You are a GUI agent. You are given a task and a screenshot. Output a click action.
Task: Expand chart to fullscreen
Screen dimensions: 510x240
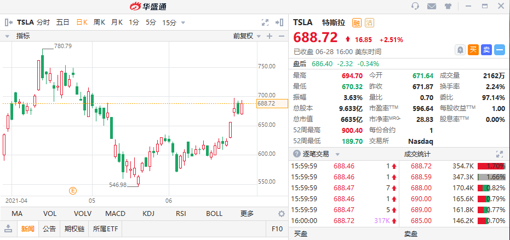pos(265,22)
